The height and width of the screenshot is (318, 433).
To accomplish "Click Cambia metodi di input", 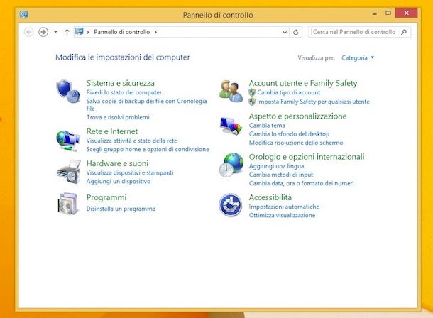I will coord(281,175).
